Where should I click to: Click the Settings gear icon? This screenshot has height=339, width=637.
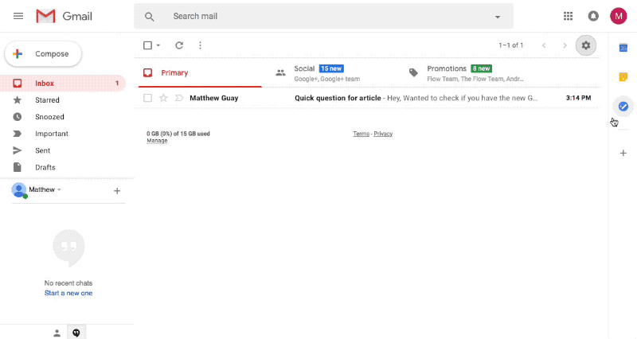click(x=586, y=45)
